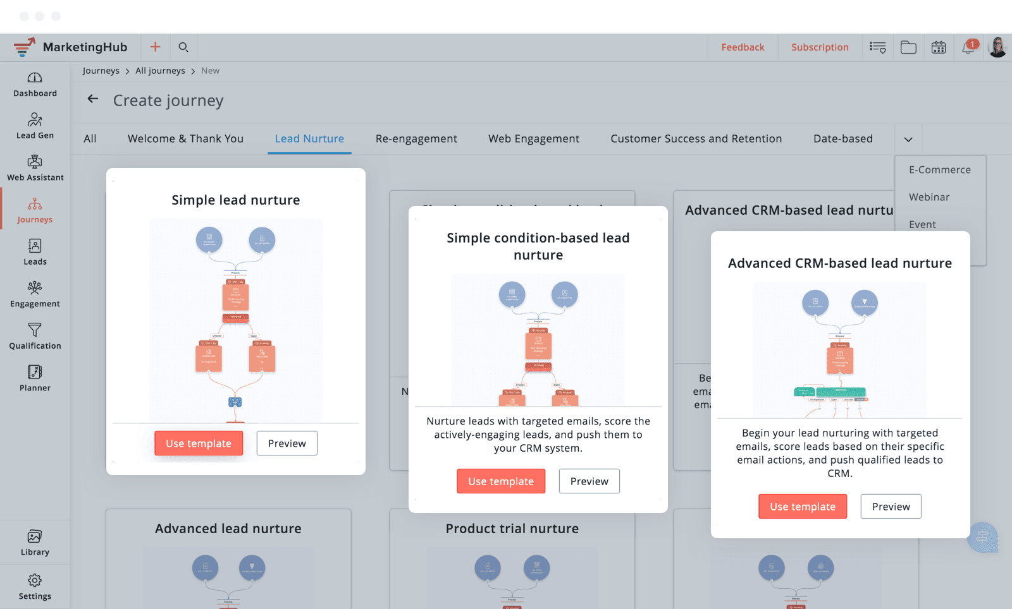
Task: Open the Planner sidebar item
Action: (x=35, y=379)
